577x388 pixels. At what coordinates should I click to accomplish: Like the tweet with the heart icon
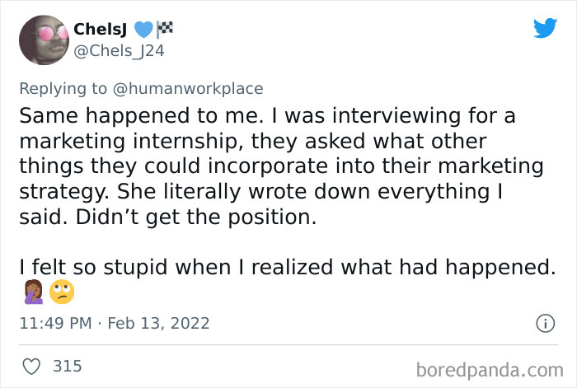tap(32, 366)
